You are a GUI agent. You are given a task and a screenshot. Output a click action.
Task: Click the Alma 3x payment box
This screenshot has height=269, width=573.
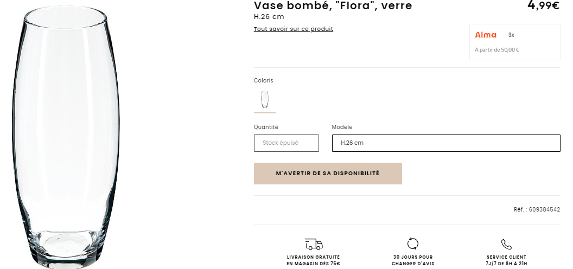click(x=514, y=42)
